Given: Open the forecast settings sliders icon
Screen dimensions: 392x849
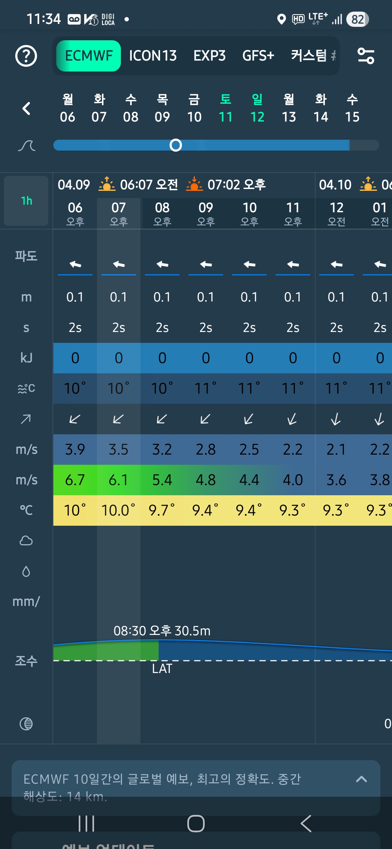Looking at the screenshot, I should pos(366,56).
